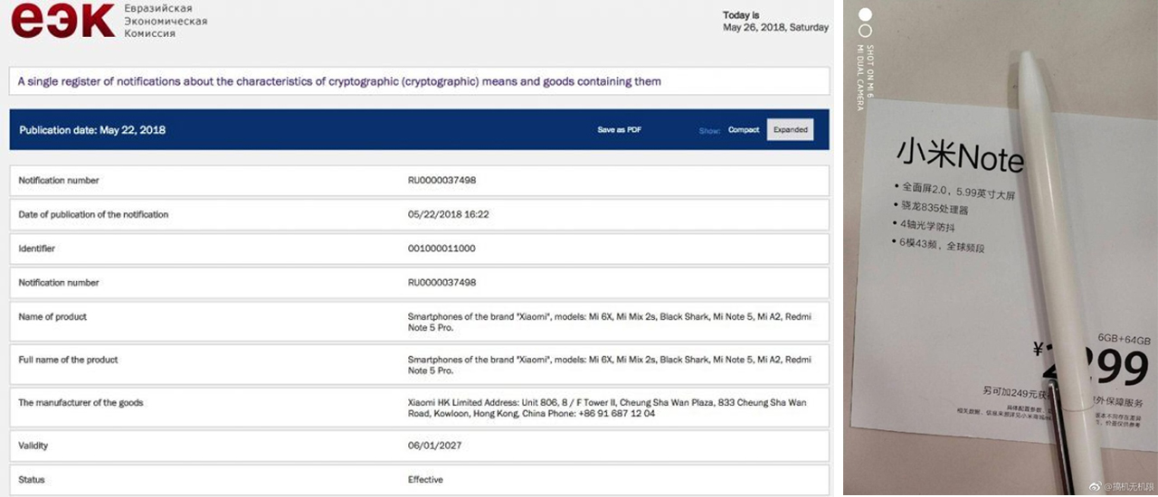The height and width of the screenshot is (497, 1158).
Task: Click the register title heading text
Action: 339,81
